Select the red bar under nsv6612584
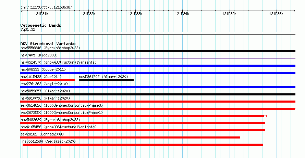This screenshot has height=158, width=305. coord(143,145)
